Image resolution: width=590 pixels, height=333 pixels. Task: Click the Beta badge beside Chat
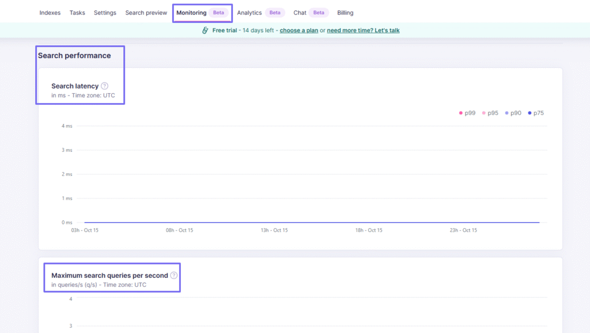[319, 12]
